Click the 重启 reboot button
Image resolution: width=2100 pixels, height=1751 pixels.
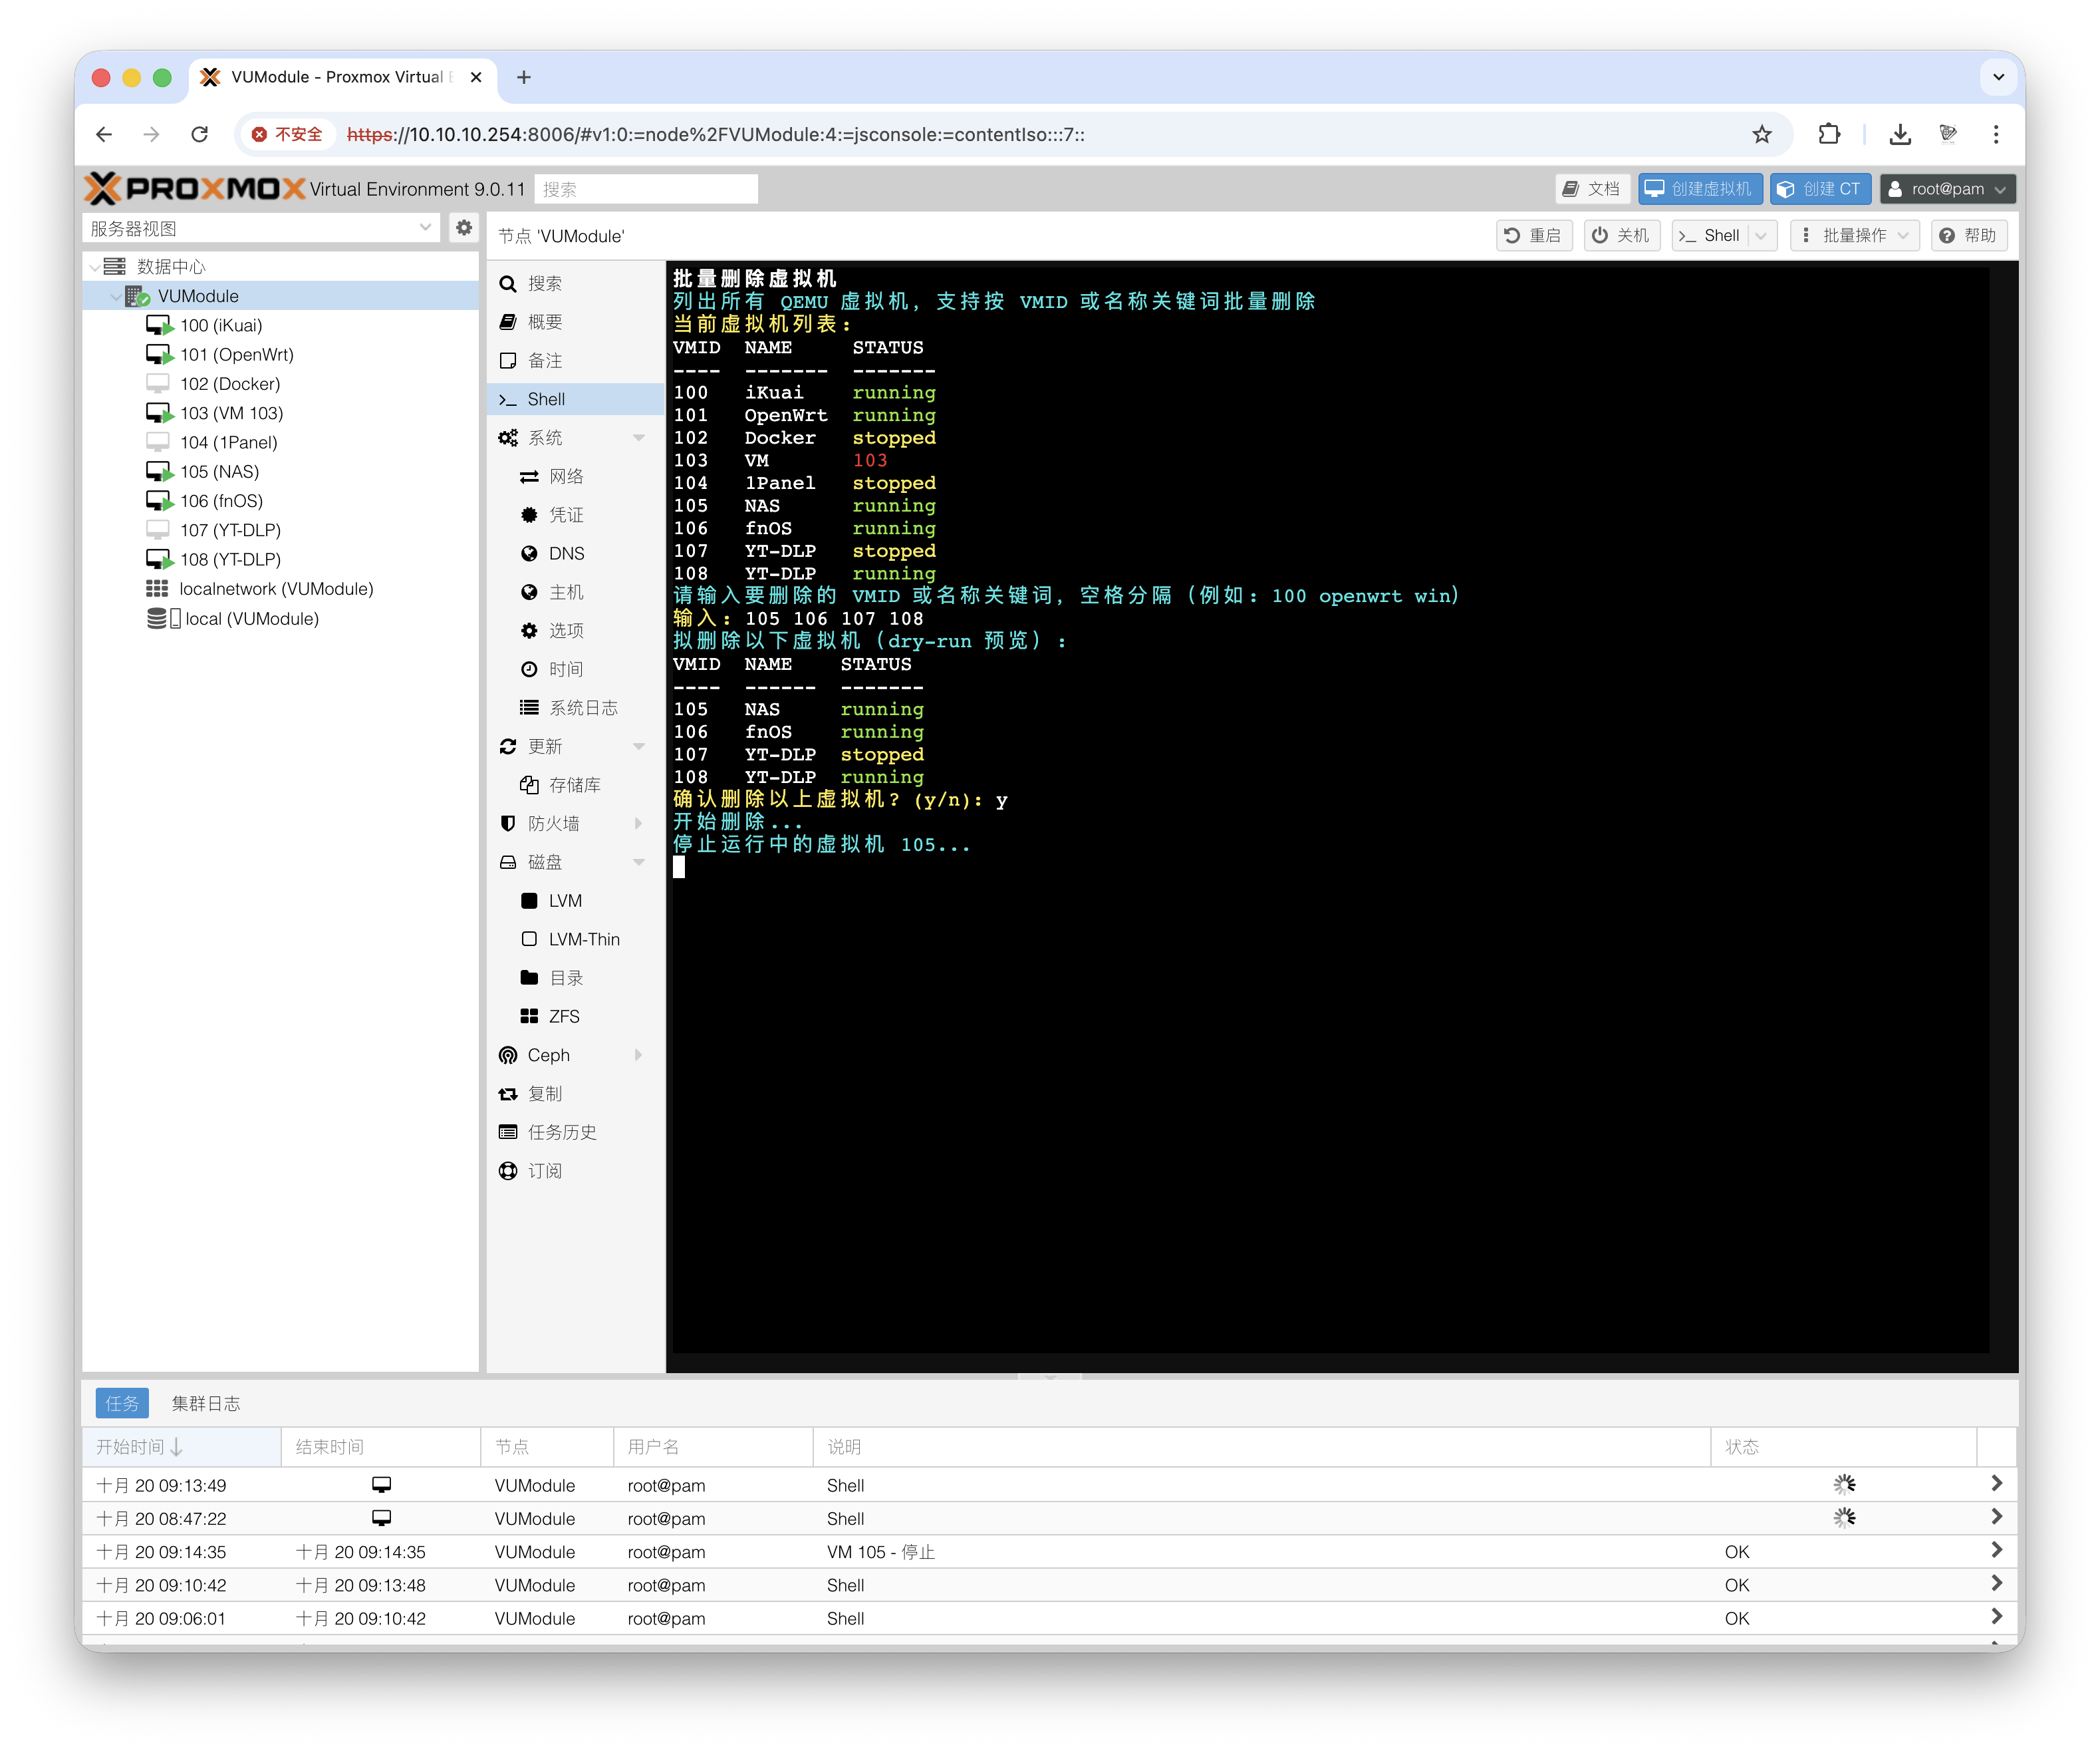1534,236
